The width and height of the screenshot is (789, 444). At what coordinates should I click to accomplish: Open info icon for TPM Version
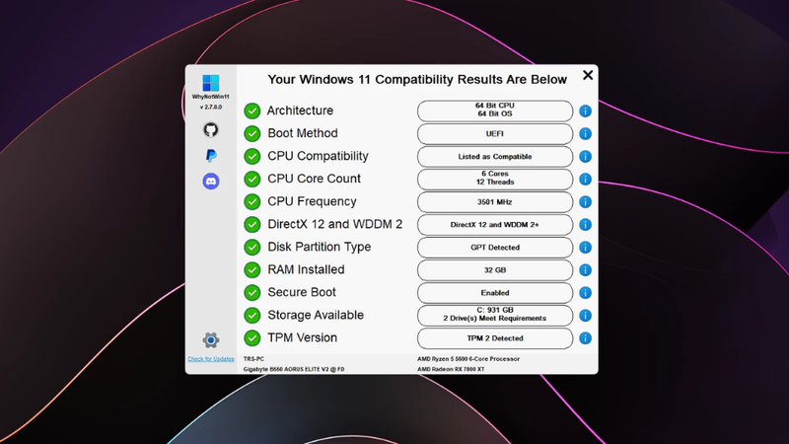585,338
